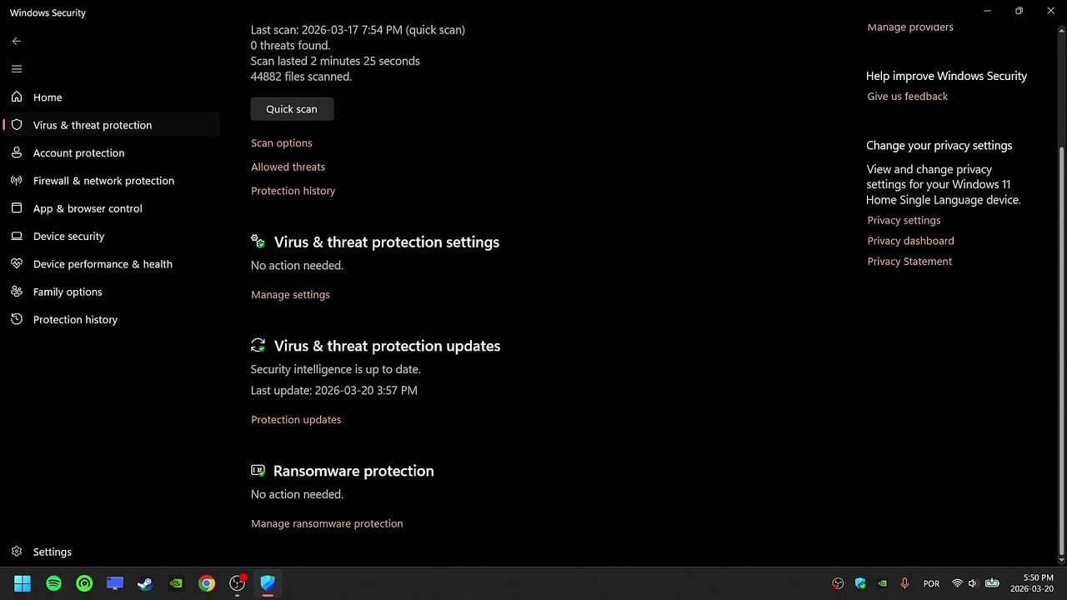Open OBS Studio from the taskbar

(x=238, y=583)
